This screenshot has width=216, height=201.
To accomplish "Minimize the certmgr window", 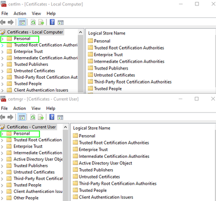I will [x=180, y=99].
